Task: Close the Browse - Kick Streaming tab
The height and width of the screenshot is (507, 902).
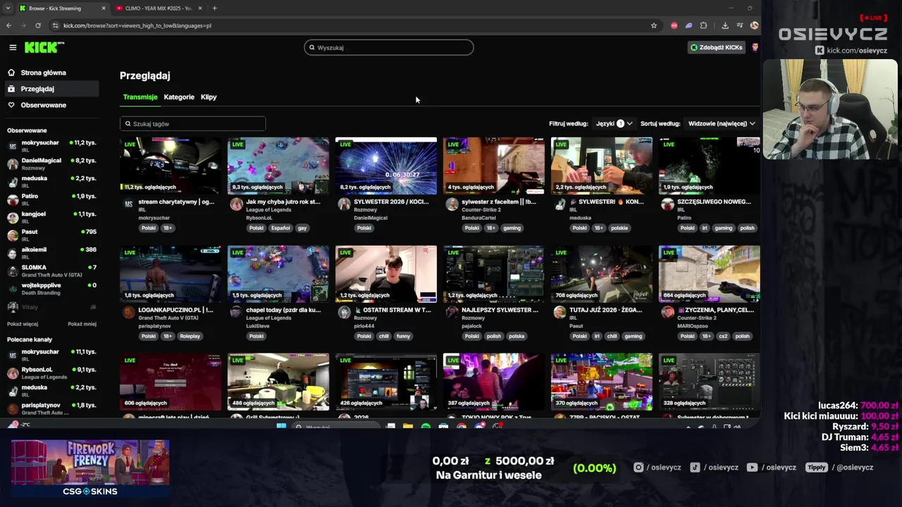Action: click(x=104, y=8)
